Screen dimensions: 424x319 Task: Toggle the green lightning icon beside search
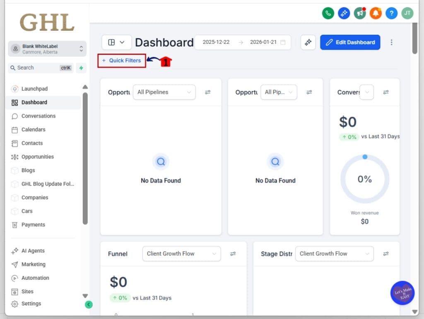[81, 68]
